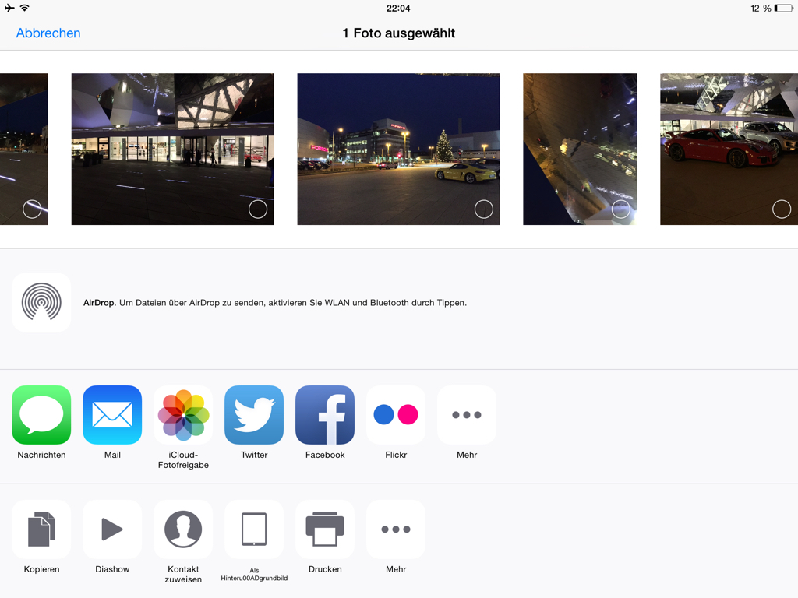Select the red Porsche photo circle
The height and width of the screenshot is (598, 798).
781,209
